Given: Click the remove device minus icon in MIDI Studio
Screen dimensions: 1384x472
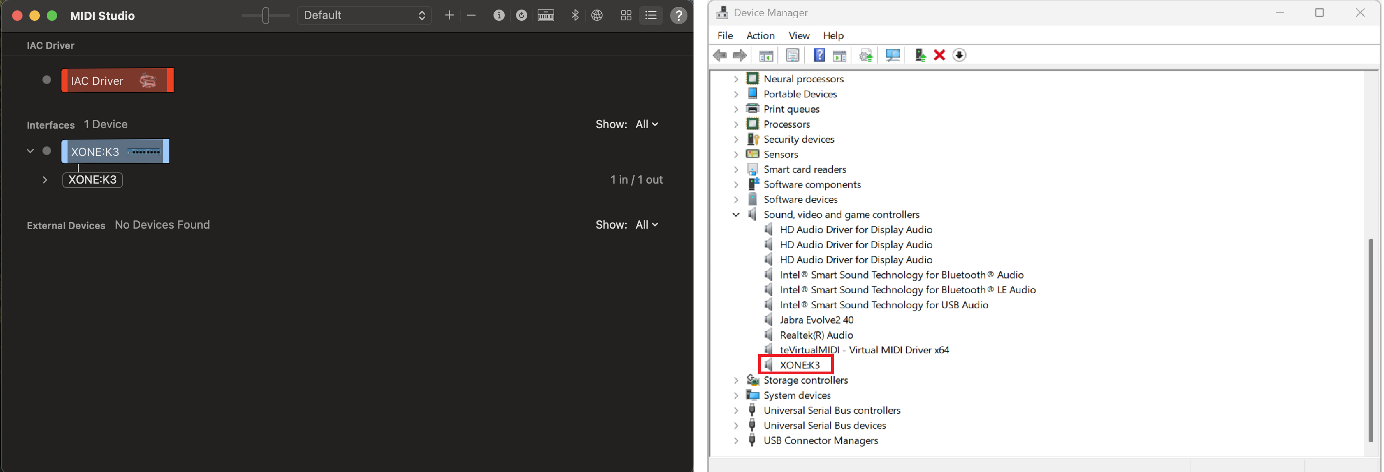Looking at the screenshot, I should [x=471, y=16].
